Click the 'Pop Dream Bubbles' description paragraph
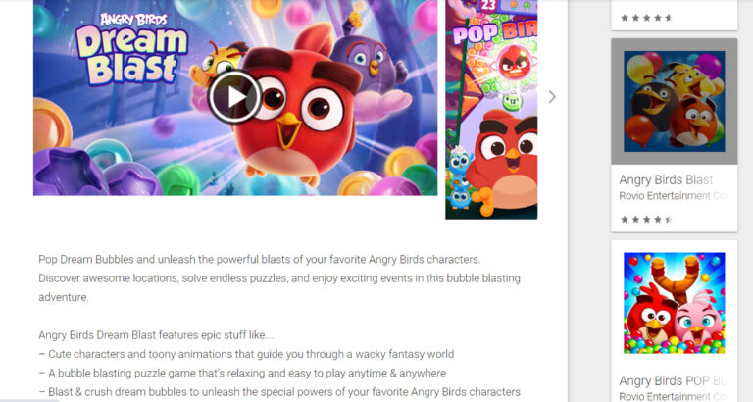The width and height of the screenshot is (753, 402). [x=279, y=278]
